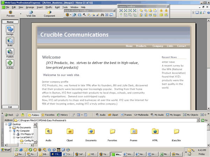Open the Design panel icon
This screenshot has width=210, height=157.
(10, 29)
